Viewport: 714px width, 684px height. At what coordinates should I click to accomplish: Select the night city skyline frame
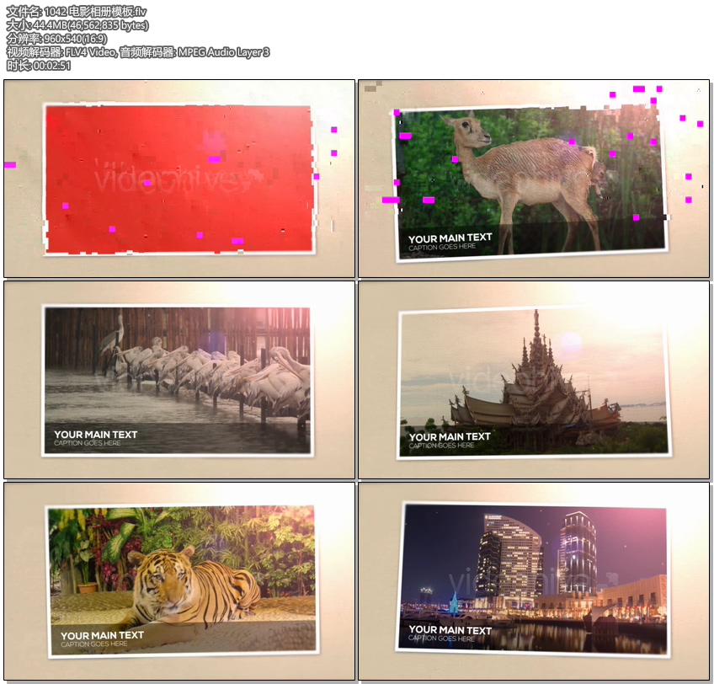[533, 580]
